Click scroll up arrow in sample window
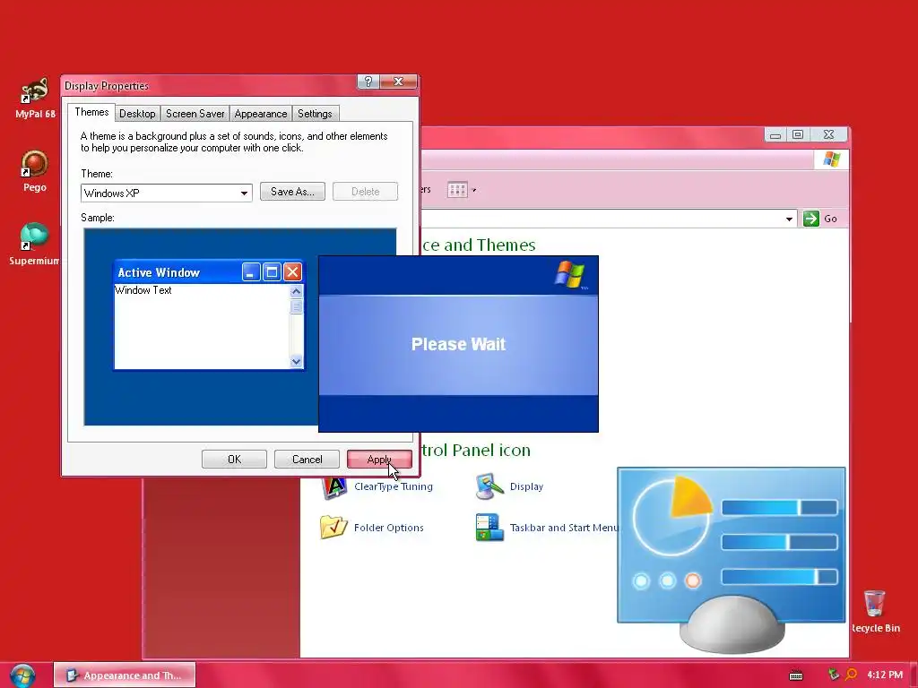The image size is (918, 688). (296, 291)
